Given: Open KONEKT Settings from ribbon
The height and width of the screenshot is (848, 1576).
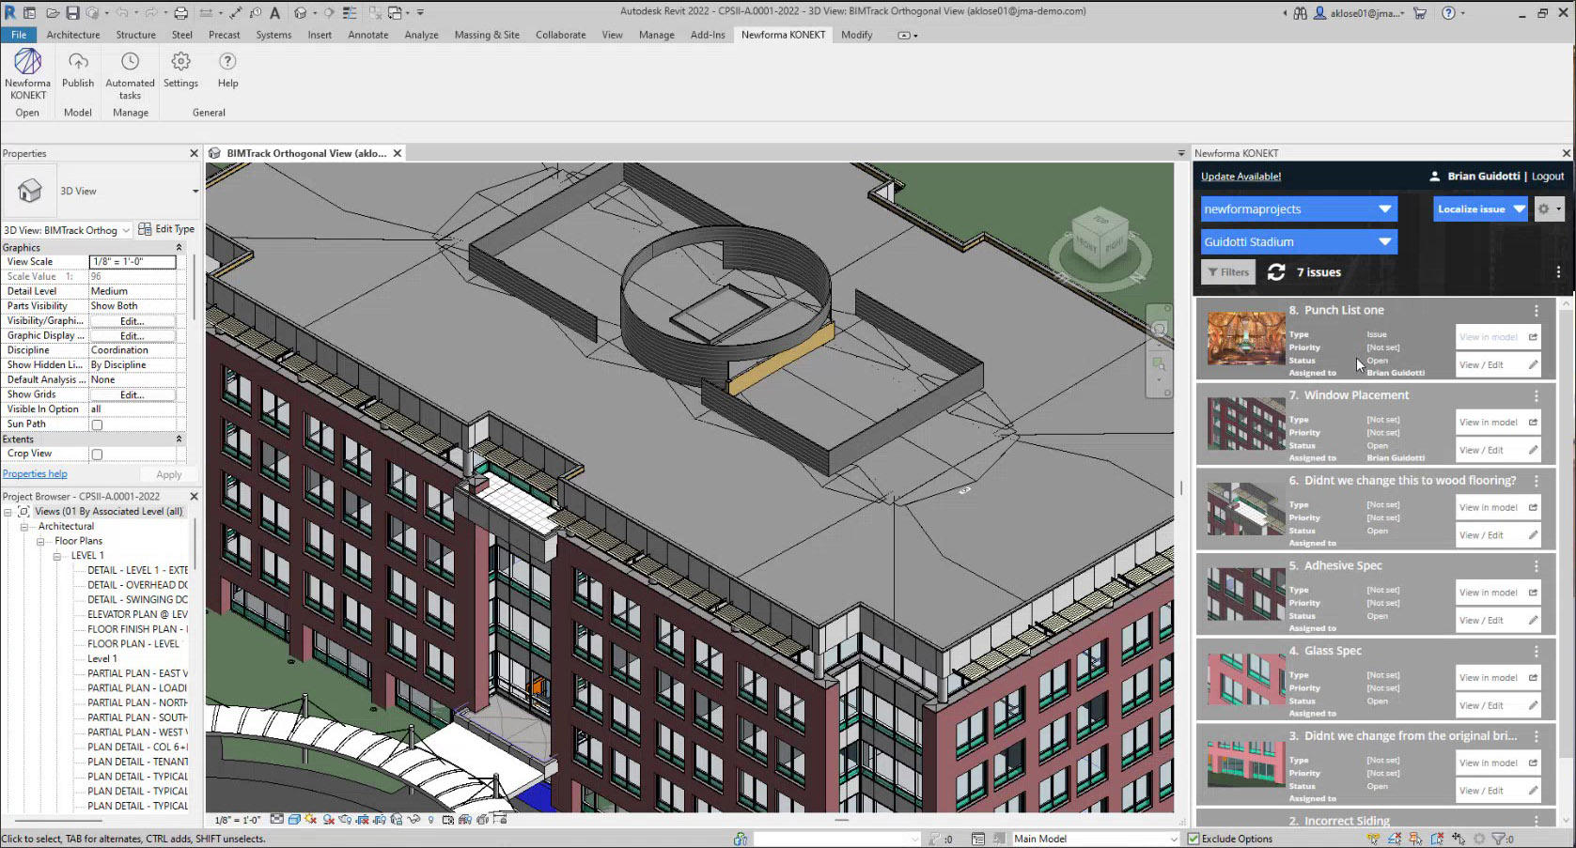Looking at the screenshot, I should coord(180,69).
